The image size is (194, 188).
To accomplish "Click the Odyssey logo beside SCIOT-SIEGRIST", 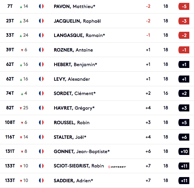I will tap(117, 167).
